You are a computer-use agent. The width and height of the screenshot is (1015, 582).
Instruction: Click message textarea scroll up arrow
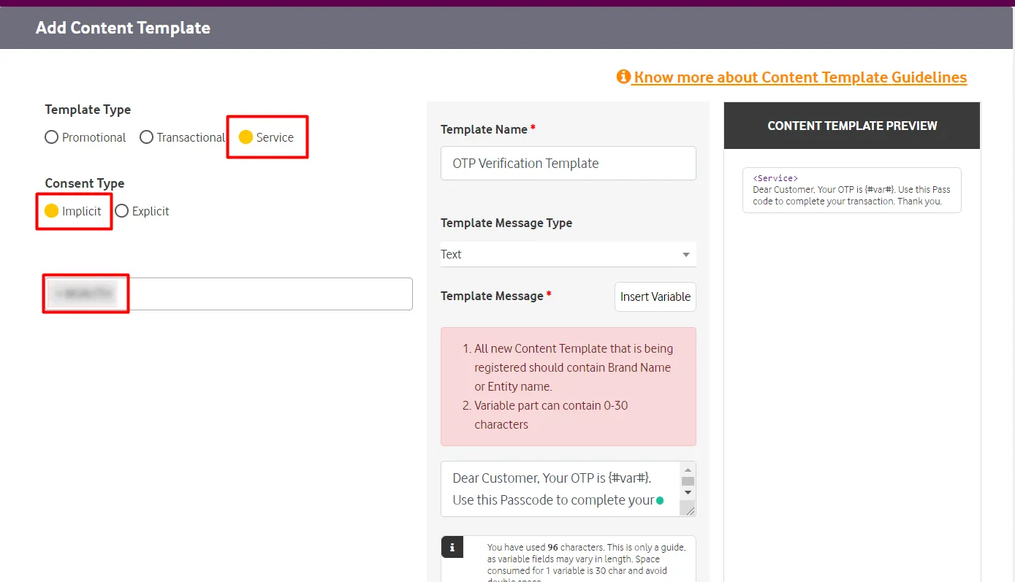point(688,470)
